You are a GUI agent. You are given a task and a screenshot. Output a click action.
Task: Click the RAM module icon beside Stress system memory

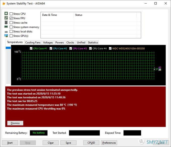click(6, 27)
